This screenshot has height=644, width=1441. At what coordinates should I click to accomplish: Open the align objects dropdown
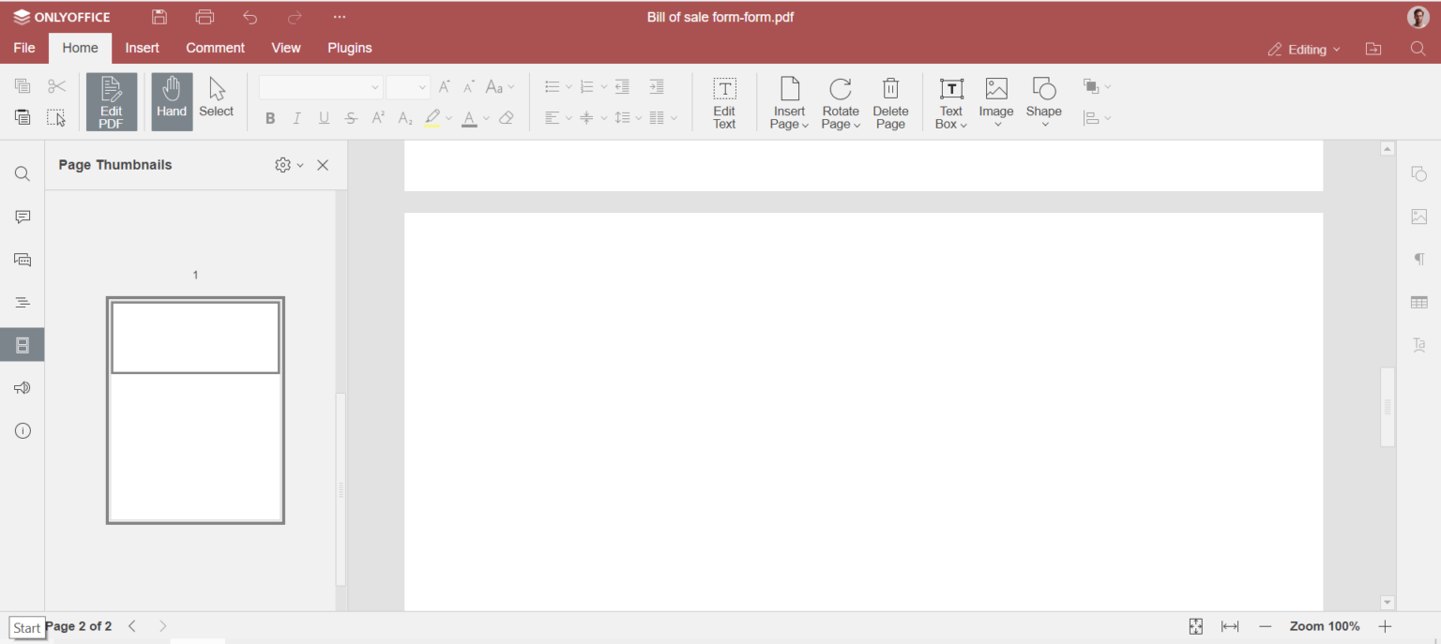tap(1097, 118)
